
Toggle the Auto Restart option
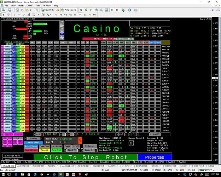tap(57, 146)
